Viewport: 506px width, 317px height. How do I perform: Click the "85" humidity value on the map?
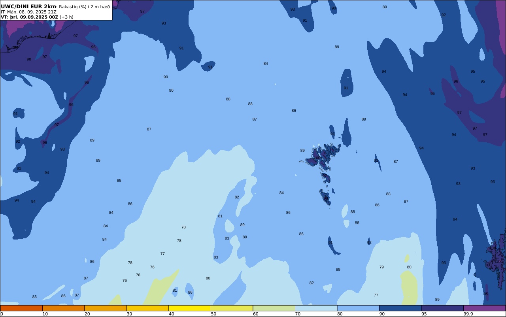[x=119, y=181]
